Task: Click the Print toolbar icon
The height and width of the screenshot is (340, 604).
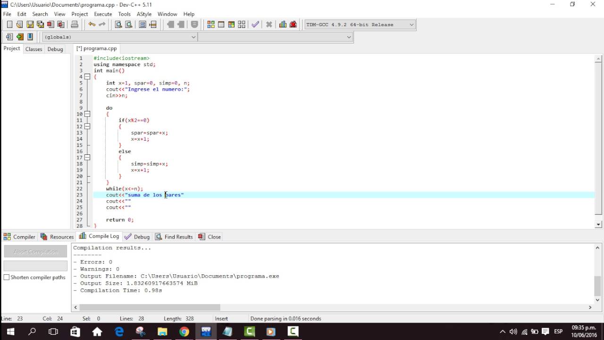Action: click(75, 25)
